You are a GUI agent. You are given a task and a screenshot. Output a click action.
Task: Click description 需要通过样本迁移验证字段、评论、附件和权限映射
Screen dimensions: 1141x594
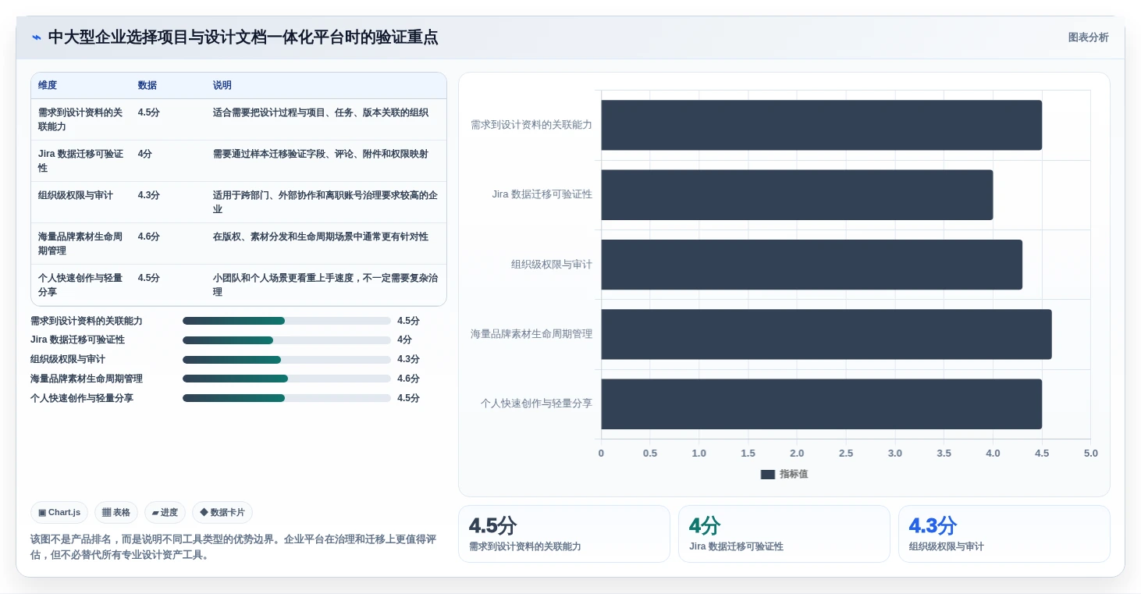321,154
